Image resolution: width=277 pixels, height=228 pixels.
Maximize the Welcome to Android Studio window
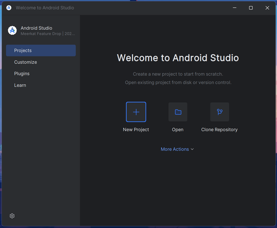pyautogui.click(x=251, y=8)
